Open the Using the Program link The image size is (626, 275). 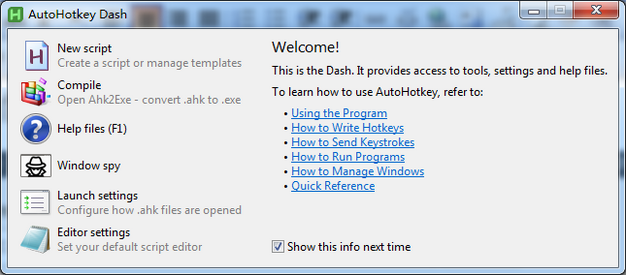pos(339,113)
